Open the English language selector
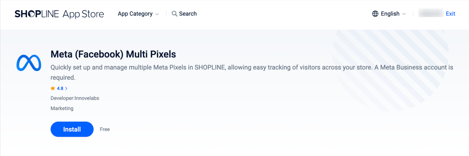The height and width of the screenshot is (156, 469). click(390, 14)
